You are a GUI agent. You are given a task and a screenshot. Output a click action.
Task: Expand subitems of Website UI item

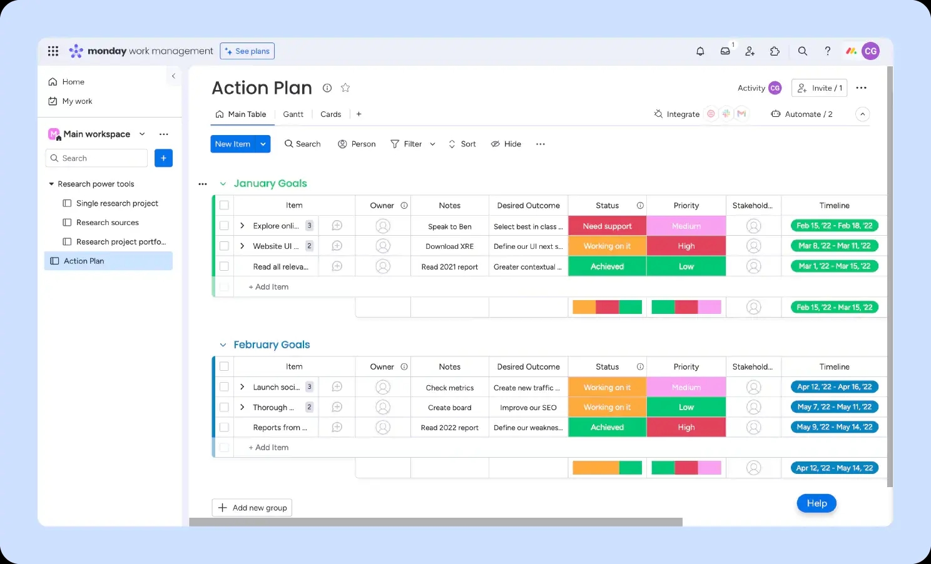tap(242, 246)
